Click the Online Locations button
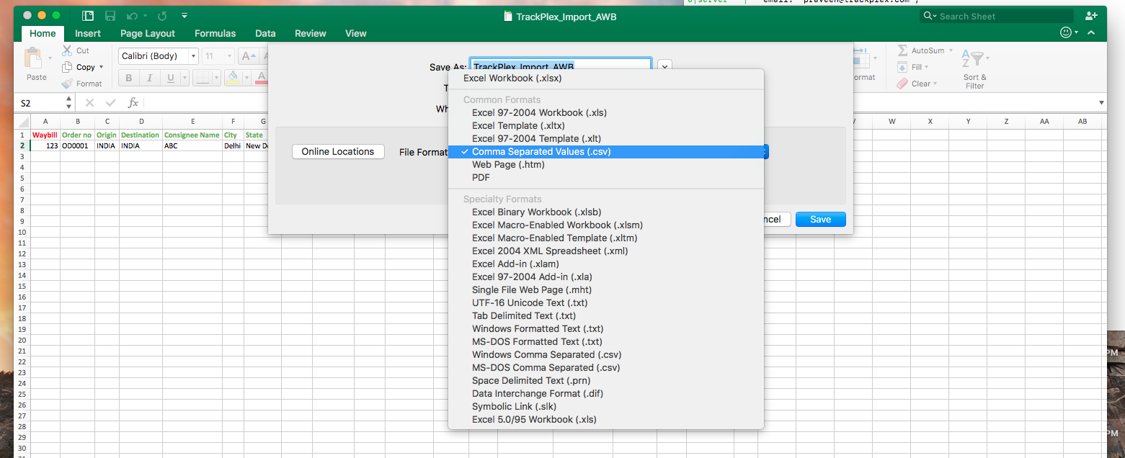Screen dimensions: 1125x458 coord(338,151)
